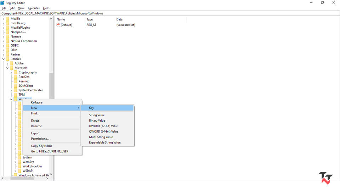
Task: Click the WcmSvc folder icon
Action: click(x=19, y=162)
